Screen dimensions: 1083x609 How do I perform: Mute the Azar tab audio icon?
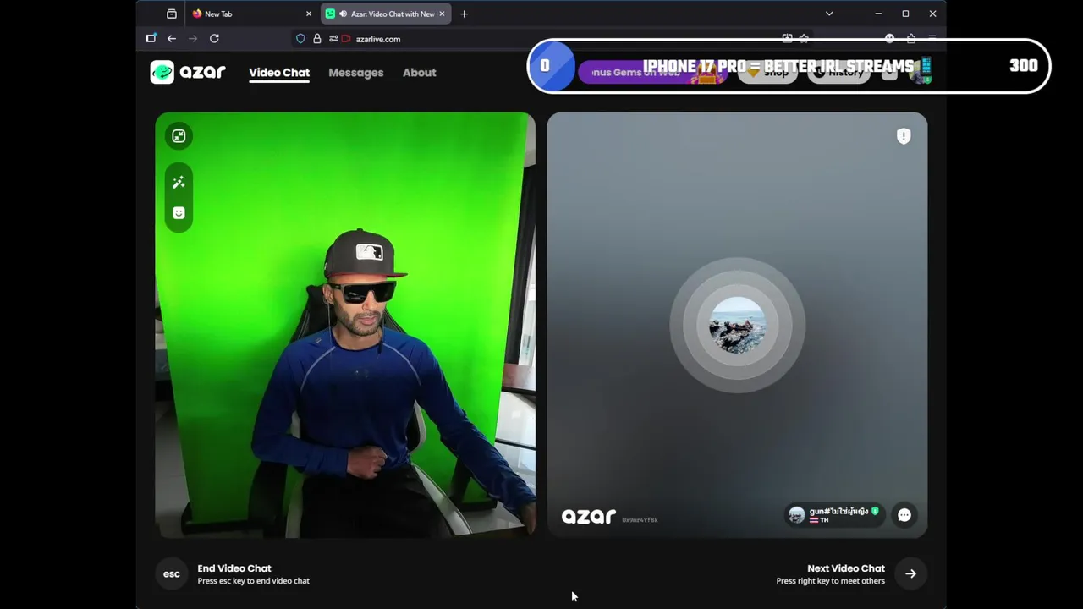click(x=343, y=14)
